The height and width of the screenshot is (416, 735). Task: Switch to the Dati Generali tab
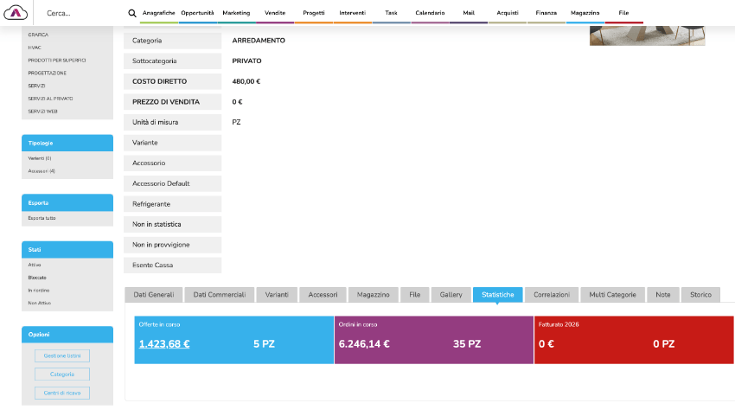click(154, 295)
